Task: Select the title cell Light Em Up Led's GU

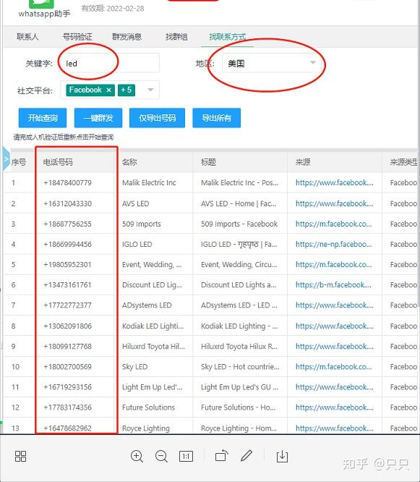Action: (x=239, y=386)
